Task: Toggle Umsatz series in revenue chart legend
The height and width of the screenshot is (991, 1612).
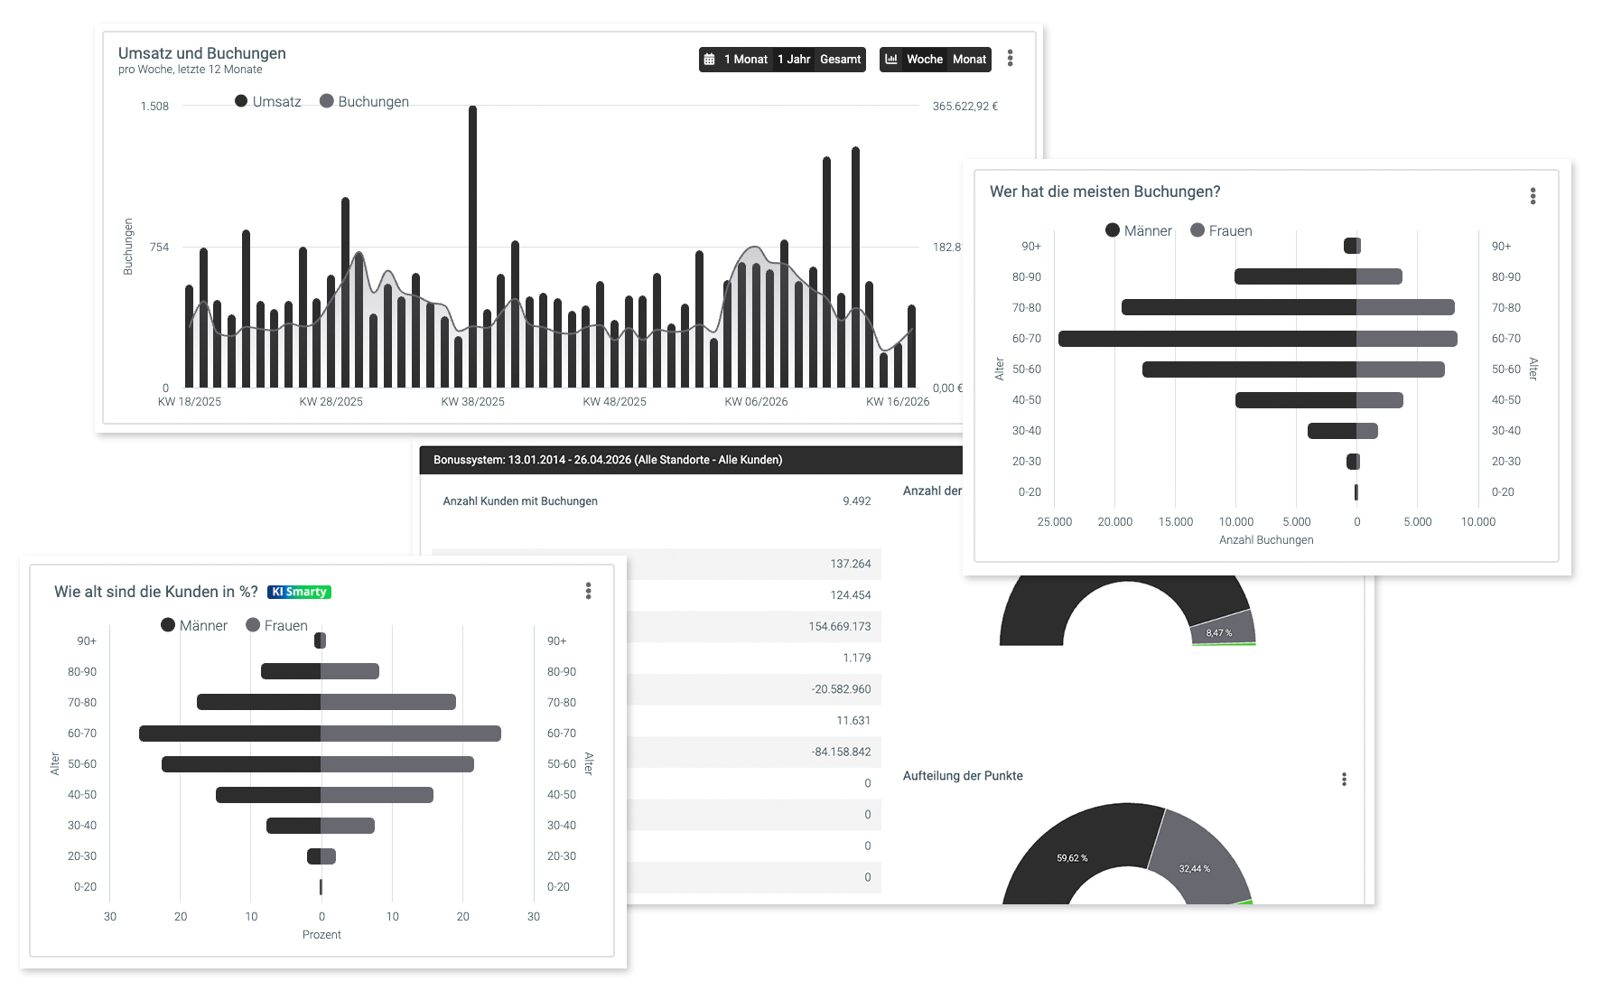Action: click(268, 101)
